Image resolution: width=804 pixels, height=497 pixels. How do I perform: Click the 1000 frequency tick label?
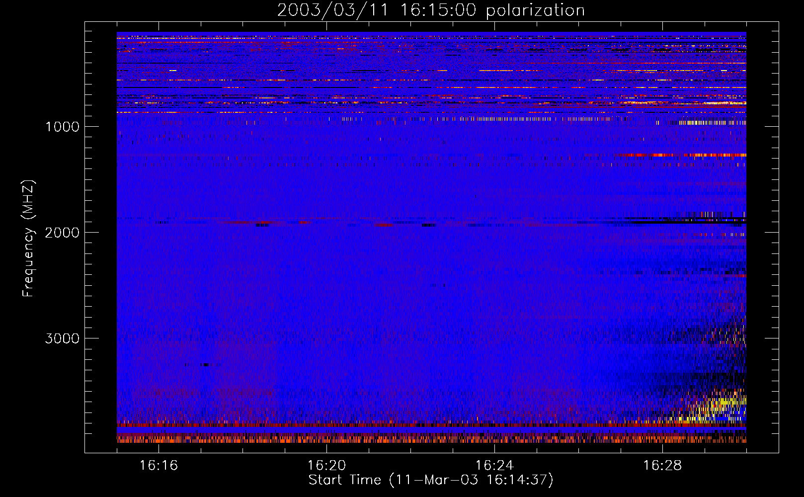[x=62, y=127]
